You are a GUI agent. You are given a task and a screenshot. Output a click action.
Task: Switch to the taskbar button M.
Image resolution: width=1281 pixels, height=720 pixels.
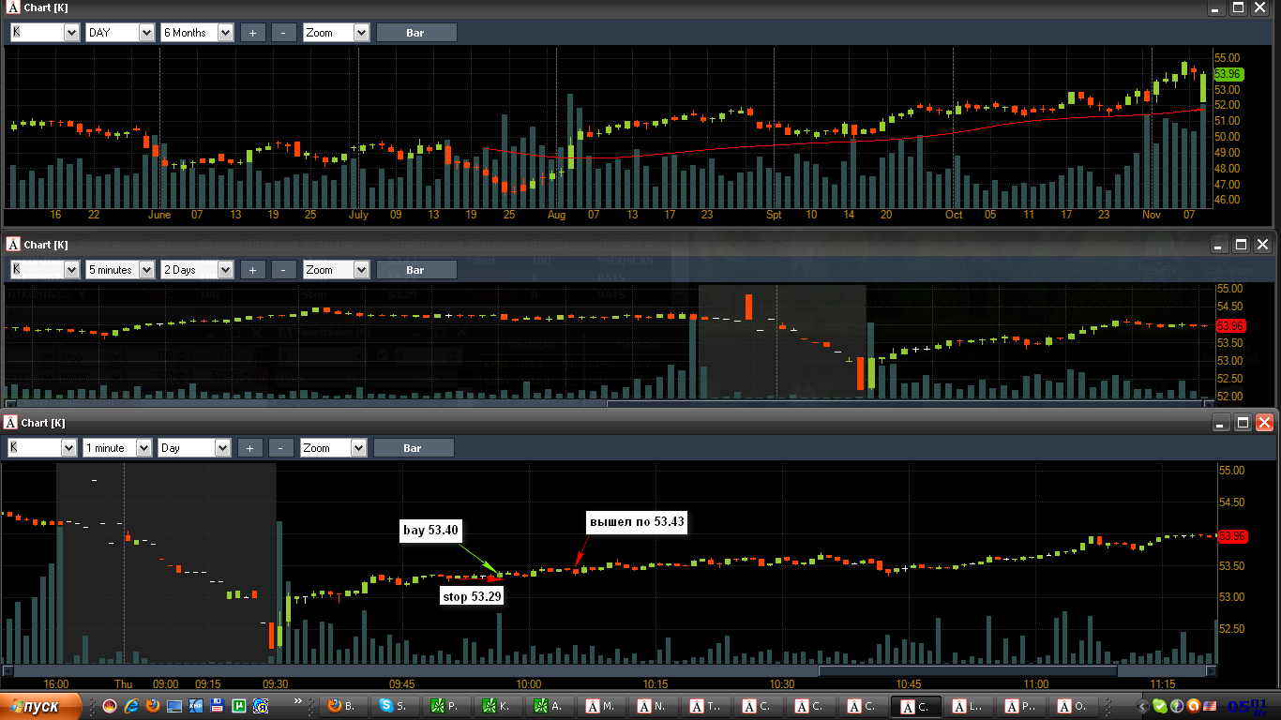click(x=601, y=706)
